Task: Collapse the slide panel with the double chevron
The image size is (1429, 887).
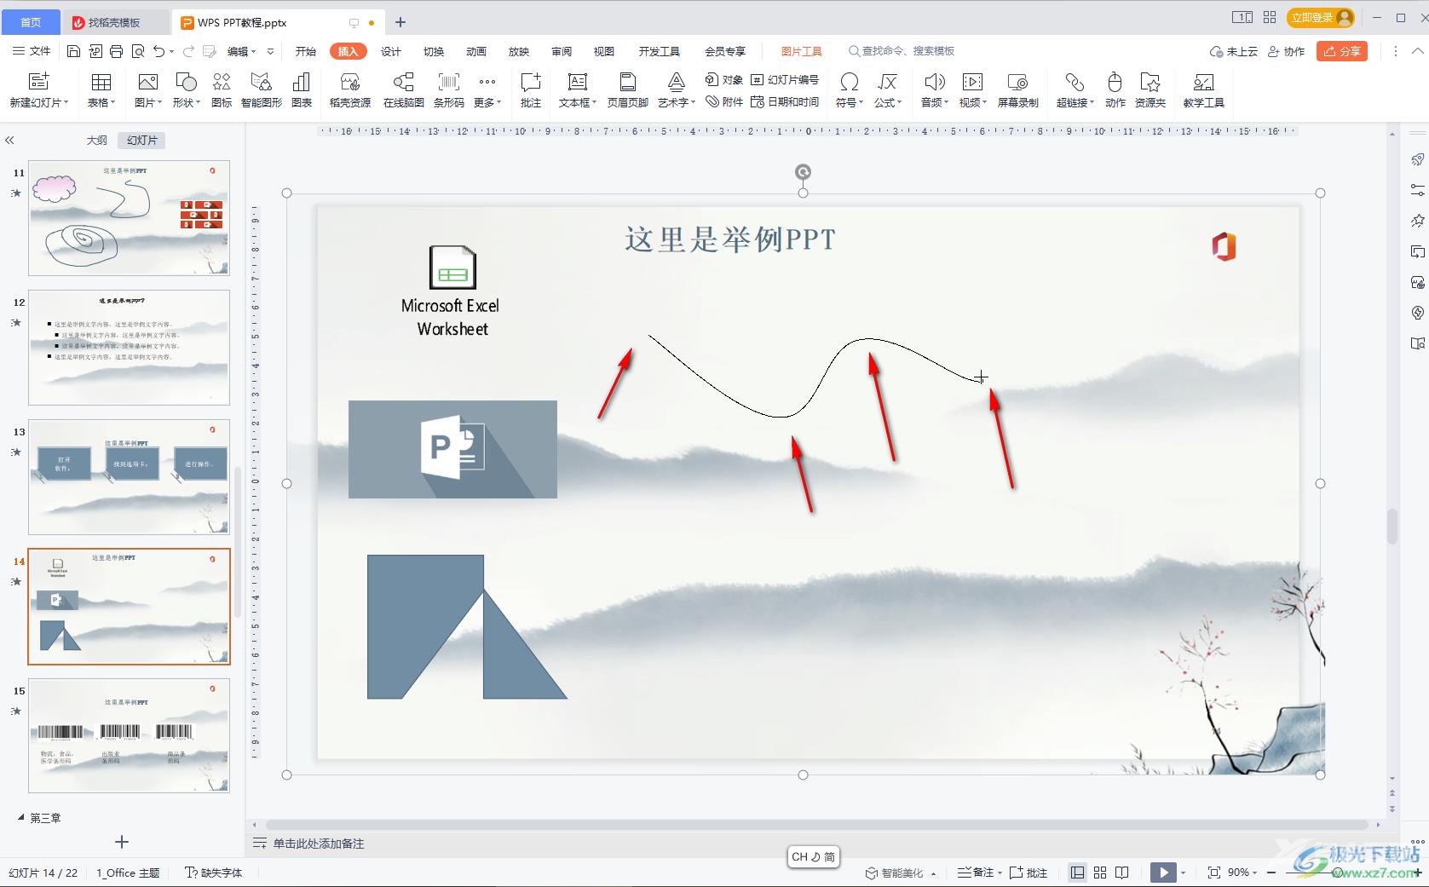Action: (x=9, y=141)
